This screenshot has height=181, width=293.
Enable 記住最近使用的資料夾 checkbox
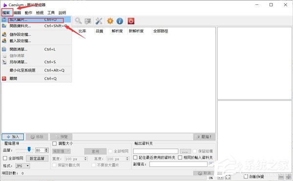point(135,158)
